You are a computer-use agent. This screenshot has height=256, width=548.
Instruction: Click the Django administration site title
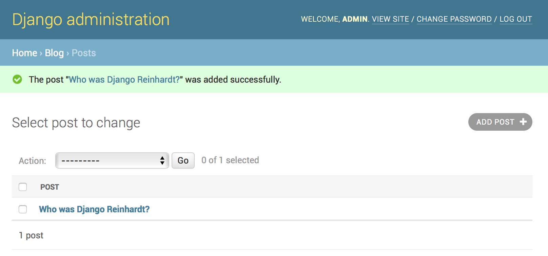(x=91, y=19)
